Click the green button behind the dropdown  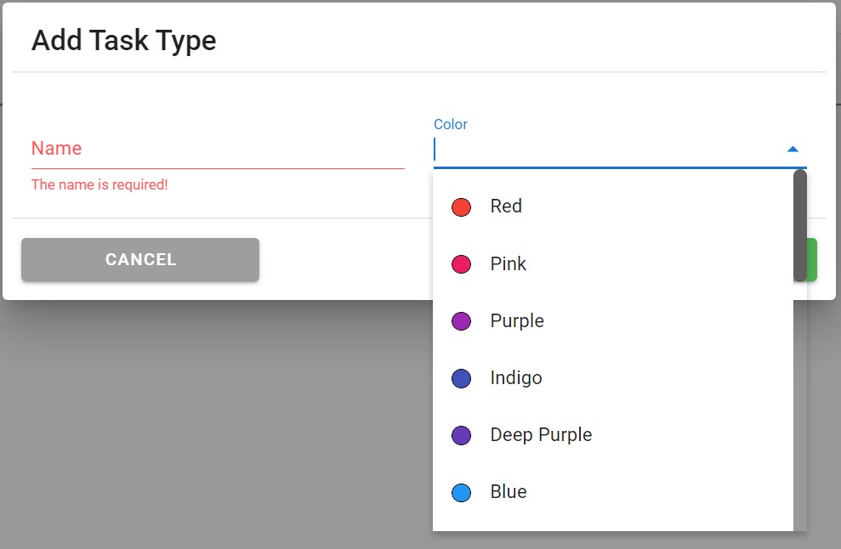812,259
